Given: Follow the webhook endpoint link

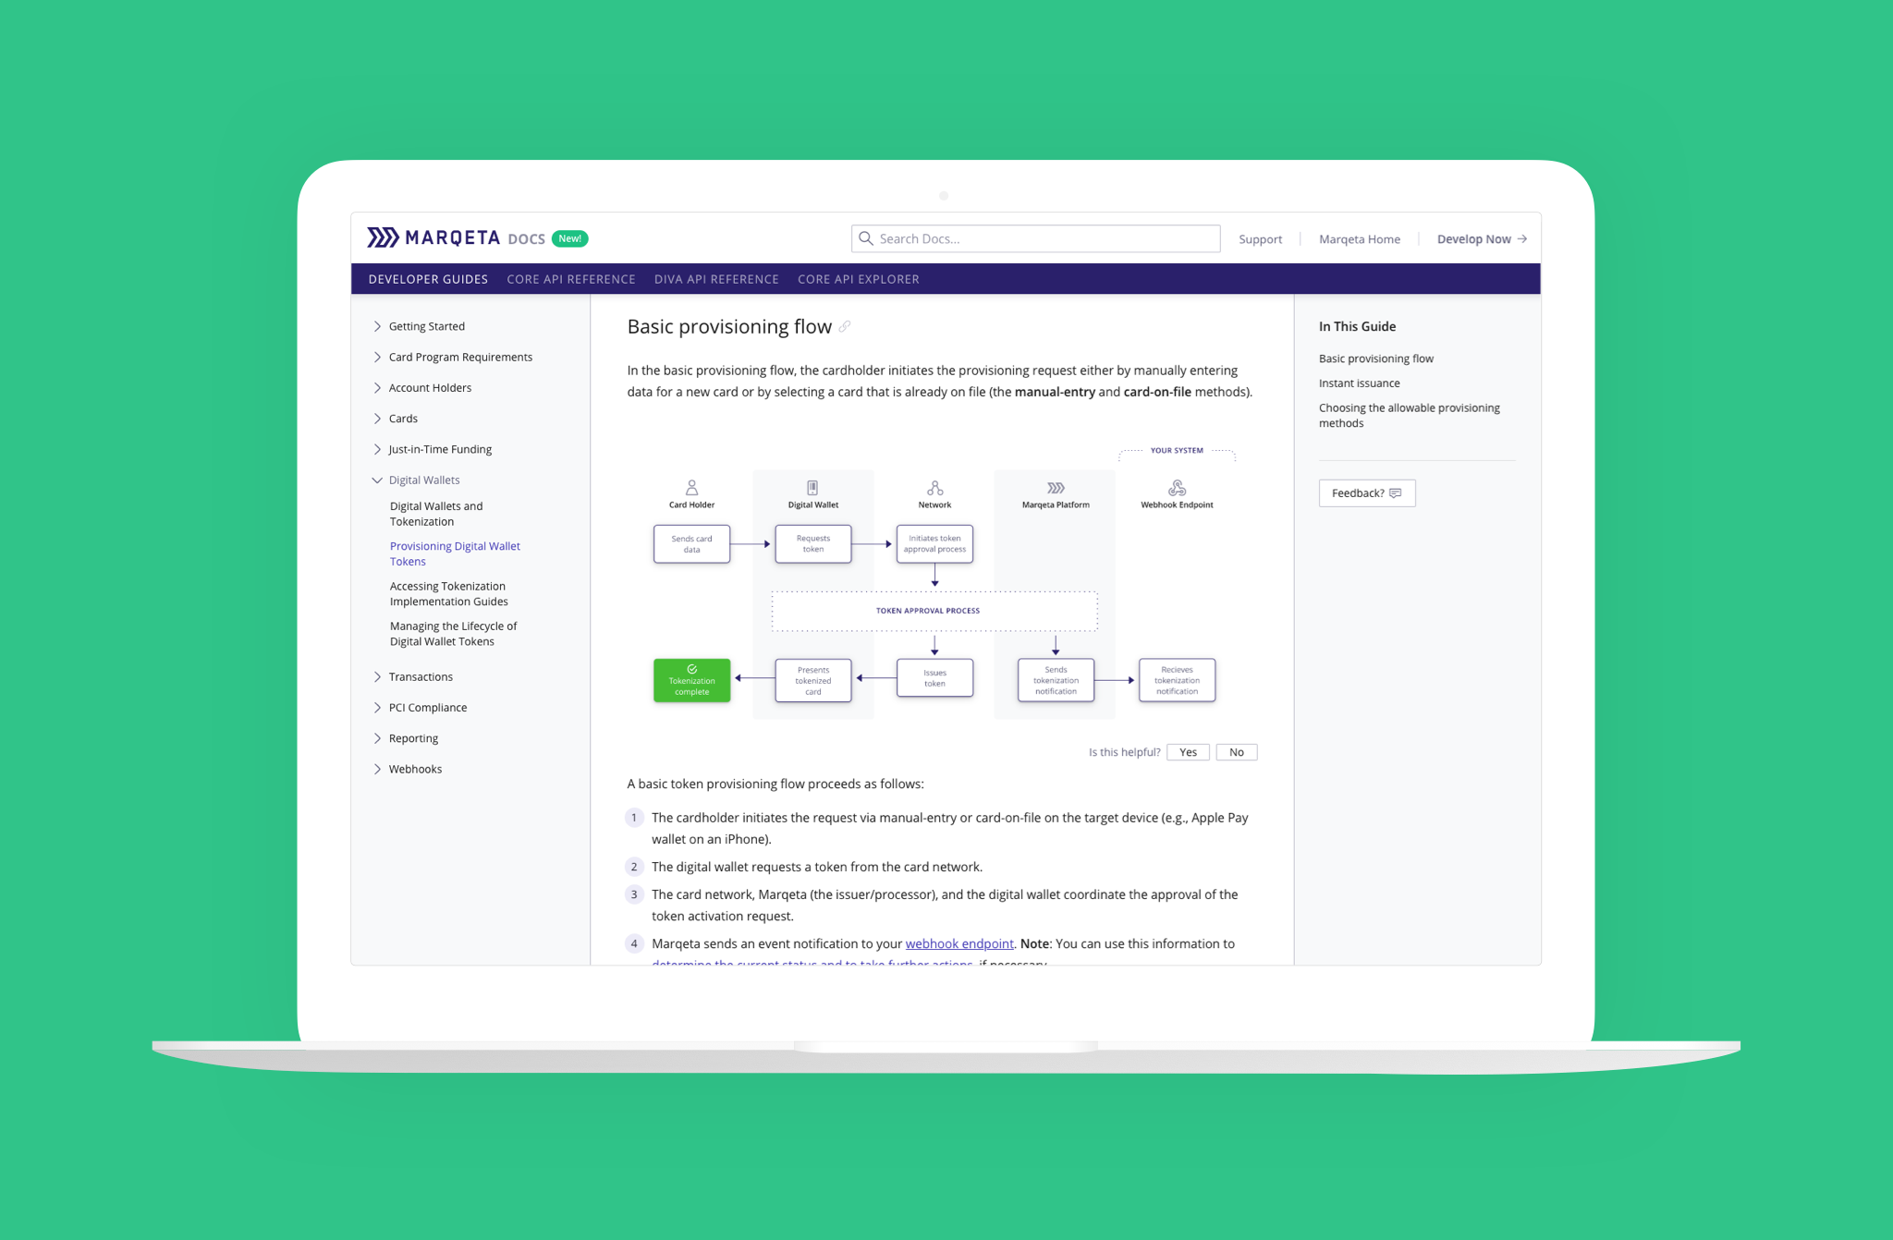Looking at the screenshot, I should [959, 943].
